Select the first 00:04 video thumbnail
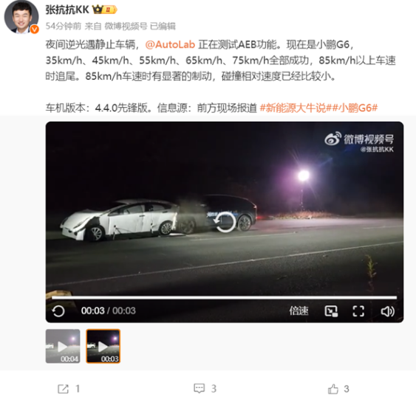The width and height of the screenshot is (416, 399). [x=63, y=346]
